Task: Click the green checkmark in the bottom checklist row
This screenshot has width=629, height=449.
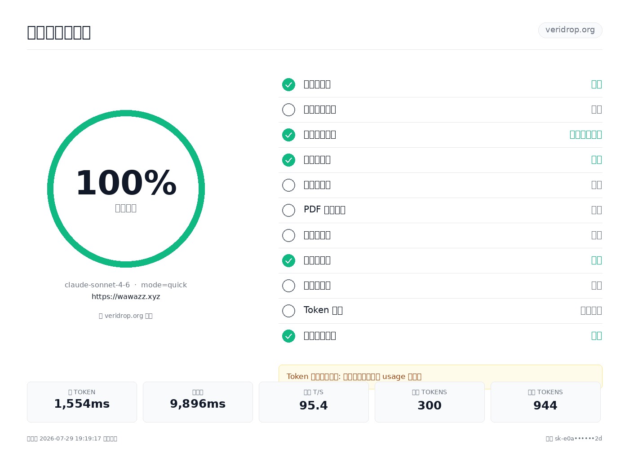Action: 288,336
